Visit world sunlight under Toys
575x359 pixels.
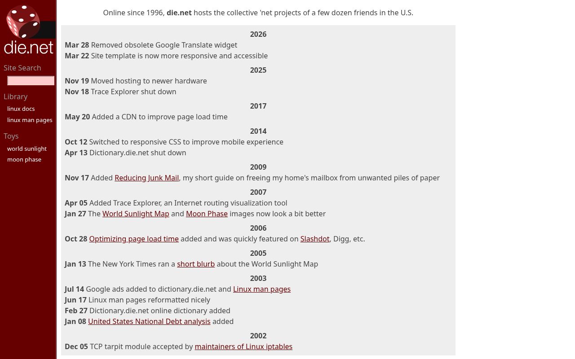click(27, 149)
